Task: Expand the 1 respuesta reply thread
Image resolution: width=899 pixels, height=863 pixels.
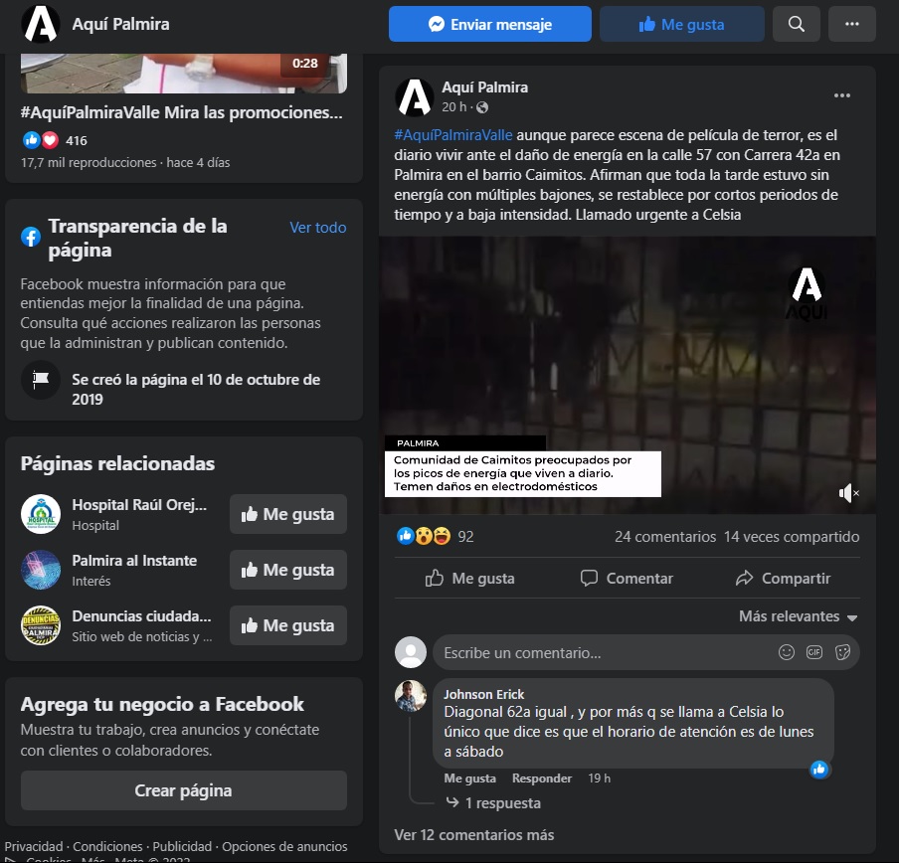Action: [x=494, y=802]
